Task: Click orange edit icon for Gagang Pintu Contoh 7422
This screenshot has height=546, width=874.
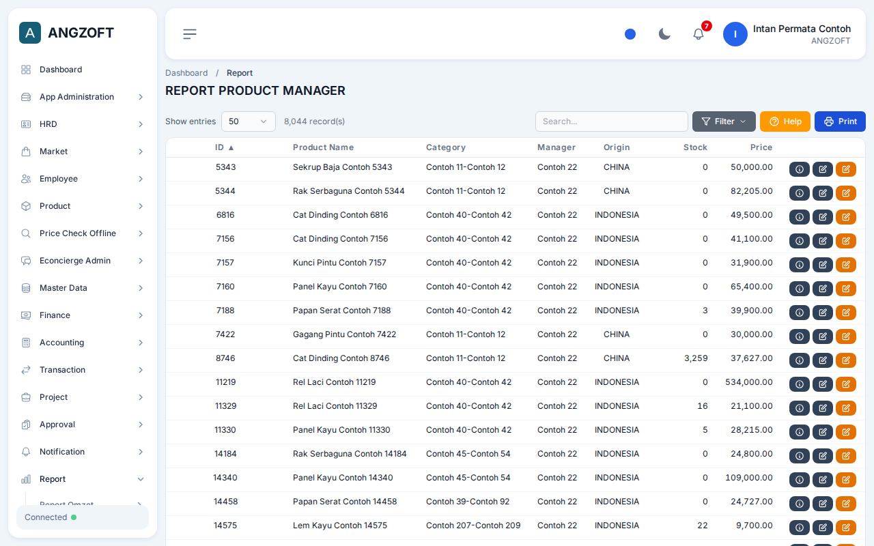Action: click(846, 336)
